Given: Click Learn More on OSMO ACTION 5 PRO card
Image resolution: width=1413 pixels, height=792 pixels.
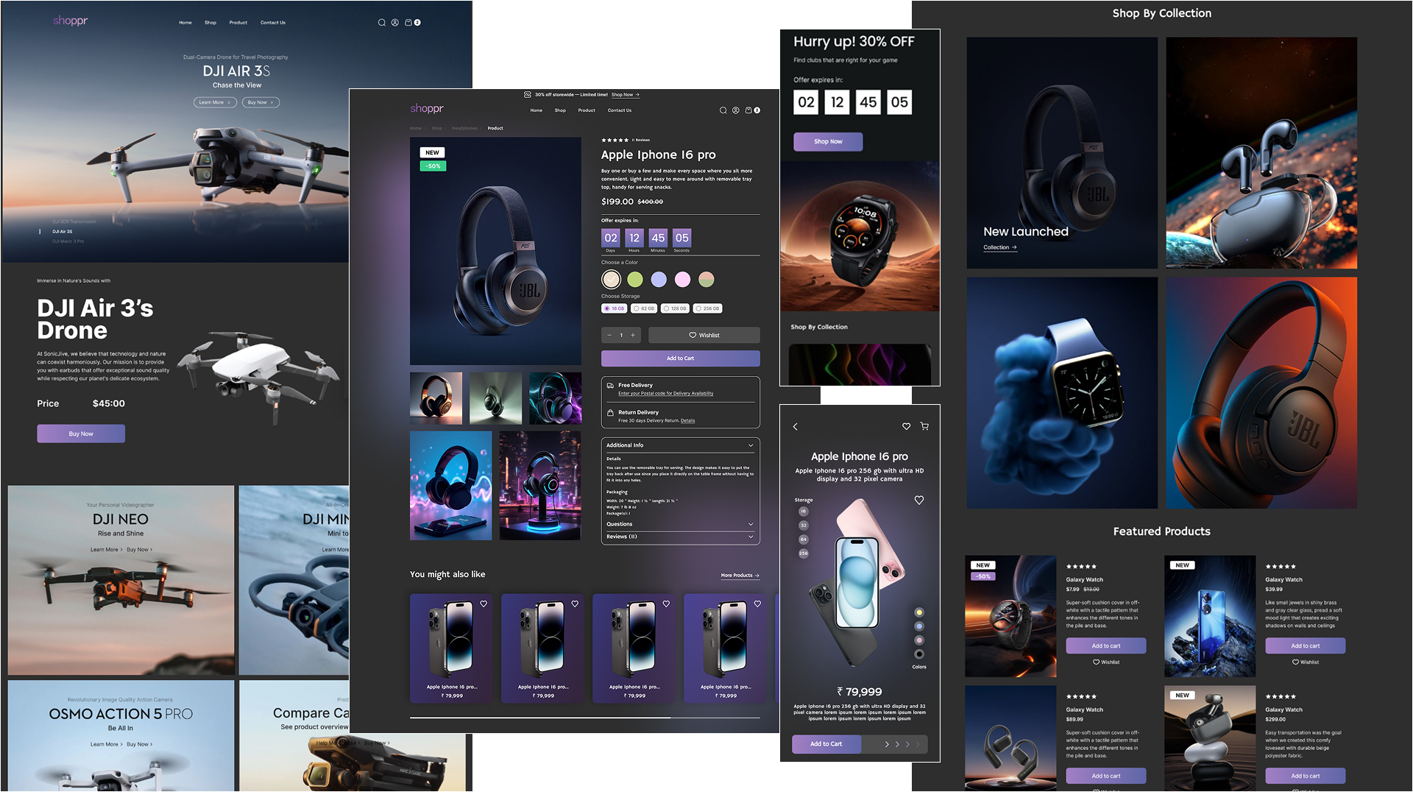Looking at the screenshot, I should 106,744.
